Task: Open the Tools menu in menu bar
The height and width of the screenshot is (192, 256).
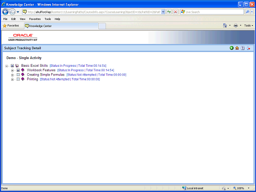Action: click(x=48, y=19)
